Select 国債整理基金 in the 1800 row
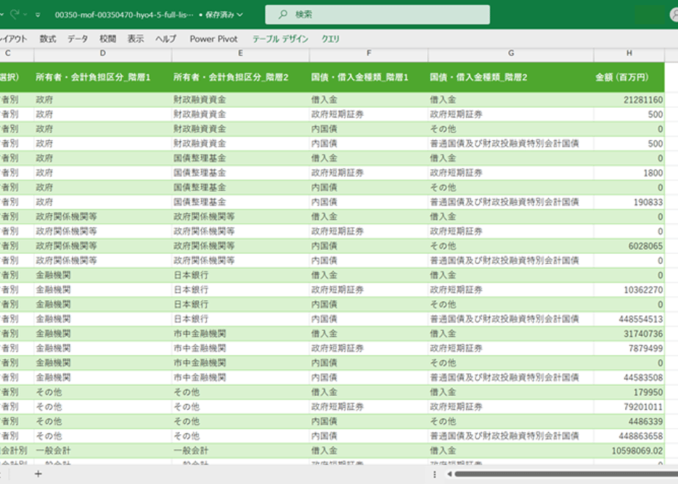 click(x=241, y=173)
